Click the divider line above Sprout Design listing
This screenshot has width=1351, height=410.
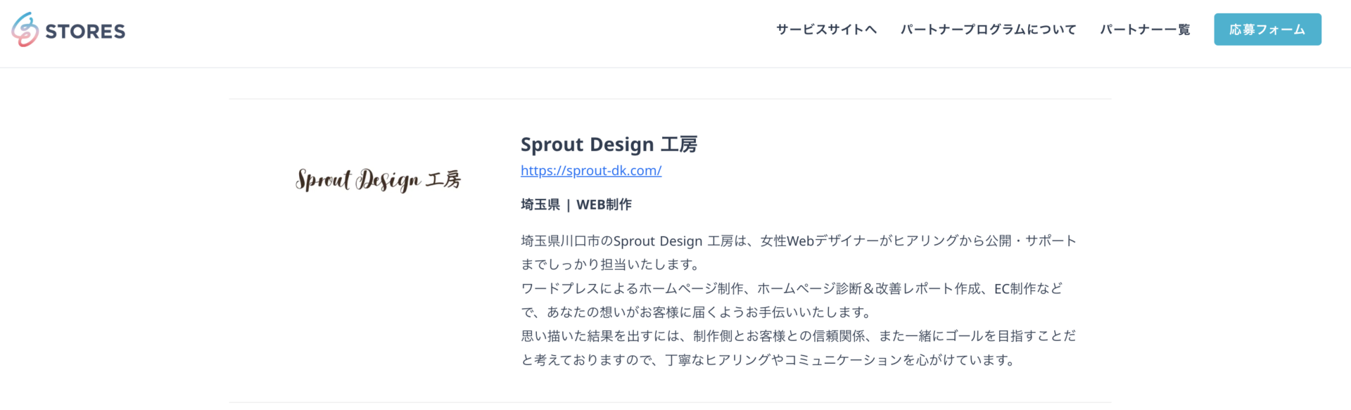coord(670,99)
